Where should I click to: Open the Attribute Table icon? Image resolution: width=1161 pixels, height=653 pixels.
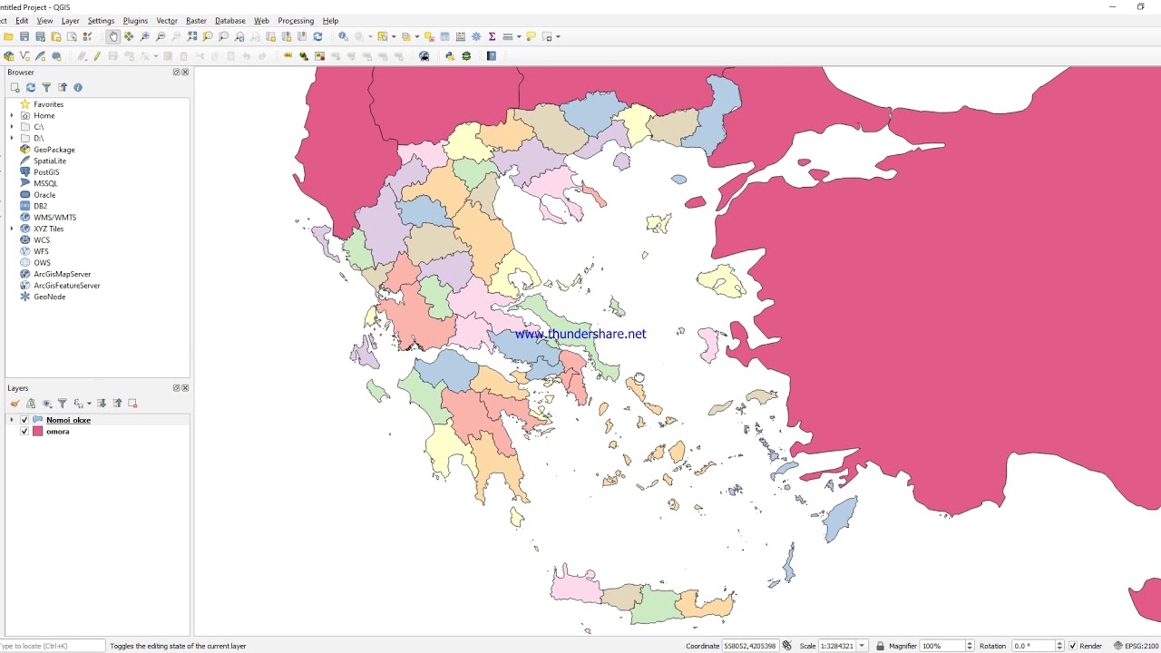444,36
